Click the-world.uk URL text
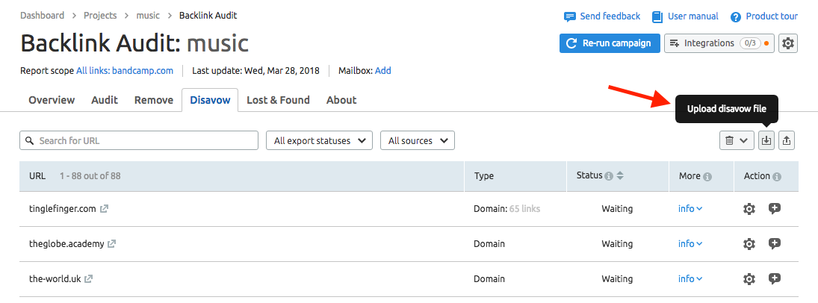Image resolution: width=818 pixels, height=303 pixels. tap(55, 278)
